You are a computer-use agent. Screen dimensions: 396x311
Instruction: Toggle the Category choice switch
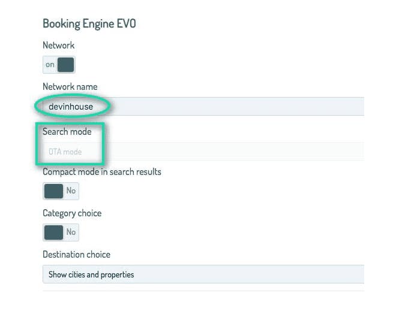(x=61, y=233)
